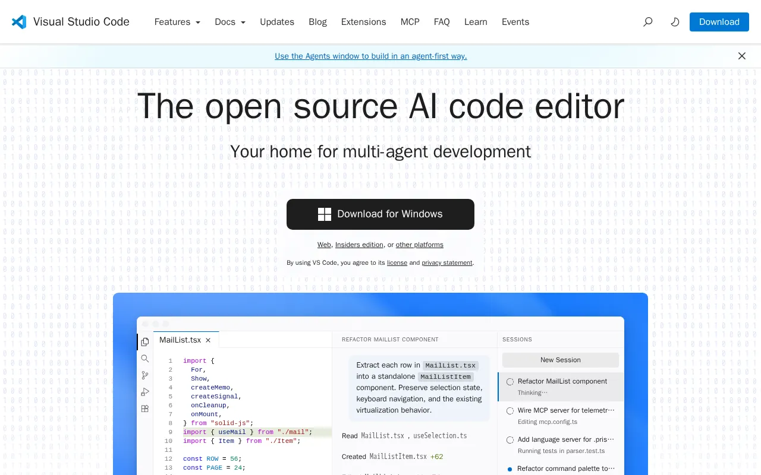Click the SESSIONS panel header

pos(517,340)
